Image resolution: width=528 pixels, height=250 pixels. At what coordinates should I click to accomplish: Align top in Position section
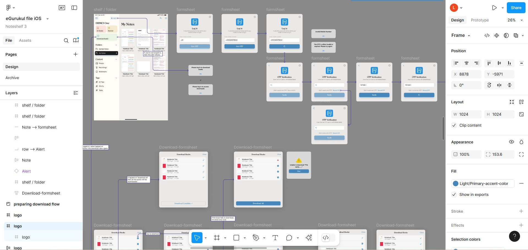489,63
